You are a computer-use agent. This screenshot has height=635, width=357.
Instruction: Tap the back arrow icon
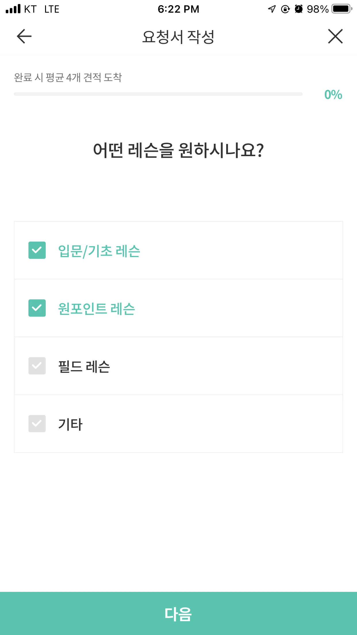(24, 36)
